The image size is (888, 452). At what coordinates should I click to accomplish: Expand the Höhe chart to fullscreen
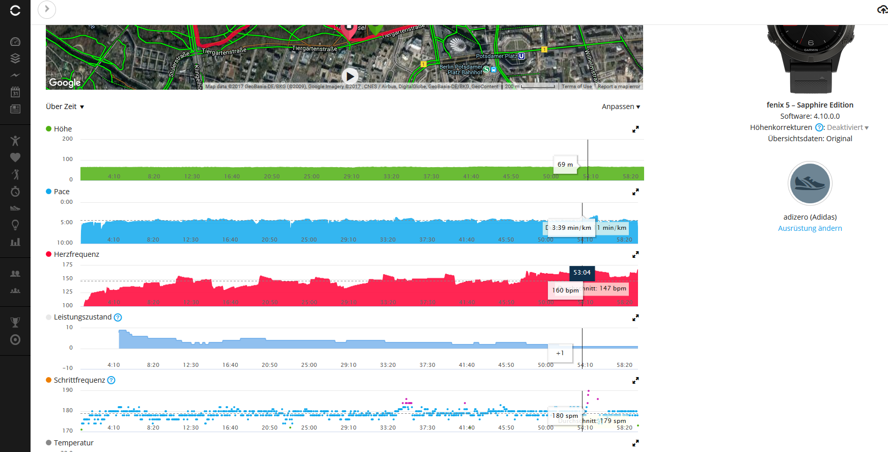pos(635,129)
